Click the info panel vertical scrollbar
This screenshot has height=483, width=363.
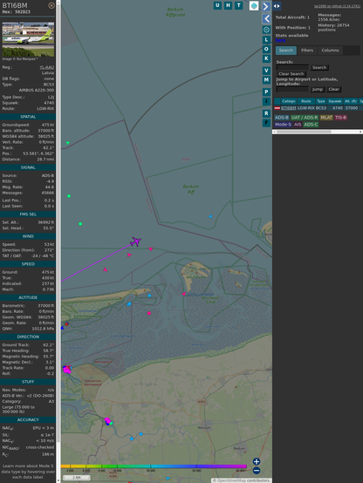pyautogui.click(x=58, y=241)
